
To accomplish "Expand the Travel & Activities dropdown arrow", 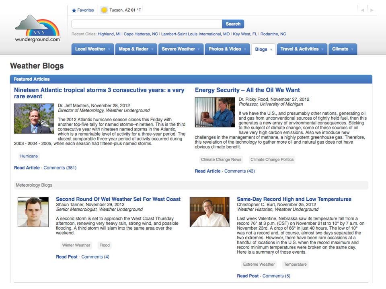I will point(322,49).
